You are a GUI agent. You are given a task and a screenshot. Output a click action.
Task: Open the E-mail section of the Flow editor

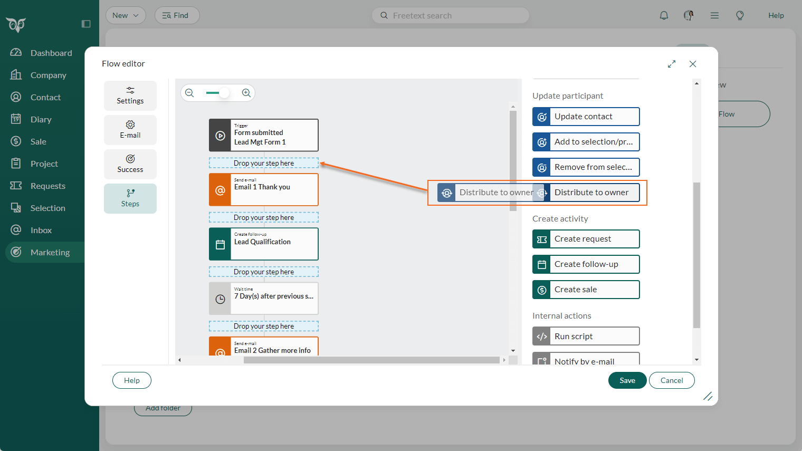click(130, 130)
